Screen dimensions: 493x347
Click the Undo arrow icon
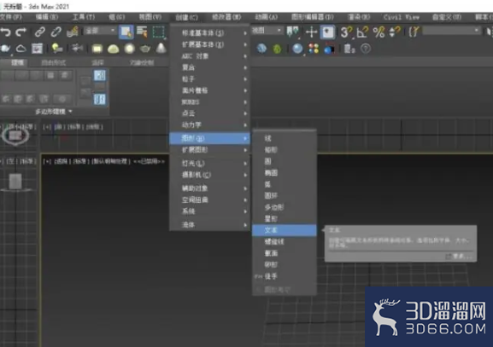tap(6, 32)
